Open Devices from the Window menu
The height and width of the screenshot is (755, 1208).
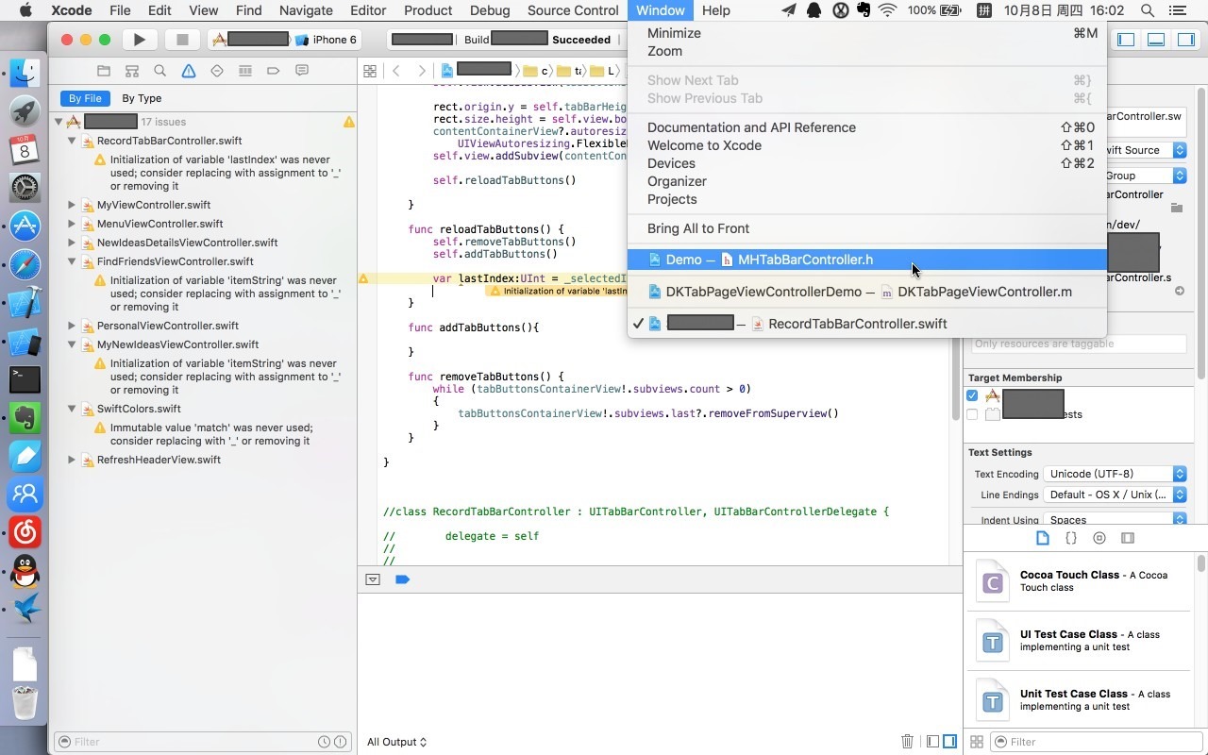click(866, 163)
